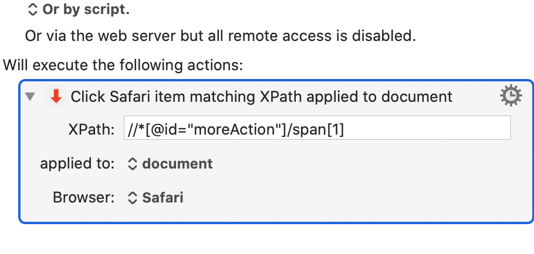Open the "Or by script." trigger popup
The height and width of the screenshot is (254, 534).
[x=78, y=9]
